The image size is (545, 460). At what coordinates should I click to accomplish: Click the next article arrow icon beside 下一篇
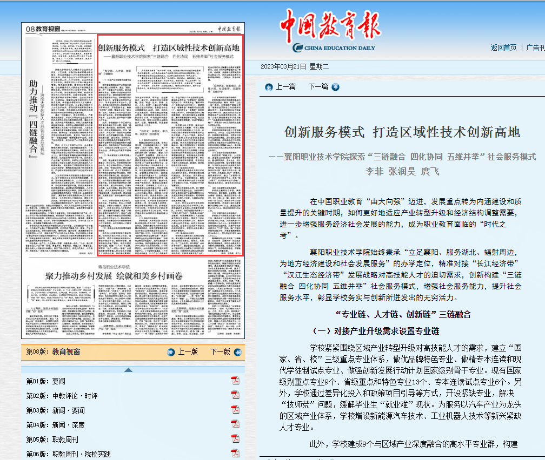pyautogui.click(x=335, y=87)
